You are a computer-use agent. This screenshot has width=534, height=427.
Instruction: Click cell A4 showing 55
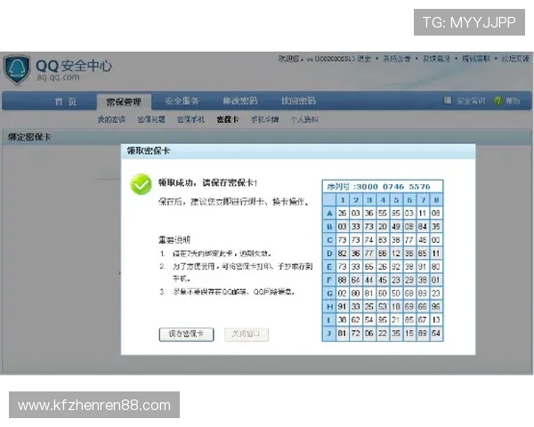[383, 213]
